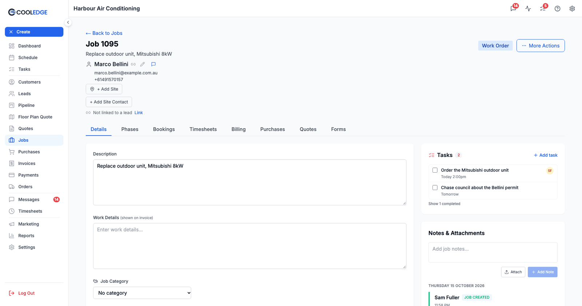Viewport: 582px width, 306px height.
Task: Open the More Actions menu
Action: pyautogui.click(x=541, y=46)
